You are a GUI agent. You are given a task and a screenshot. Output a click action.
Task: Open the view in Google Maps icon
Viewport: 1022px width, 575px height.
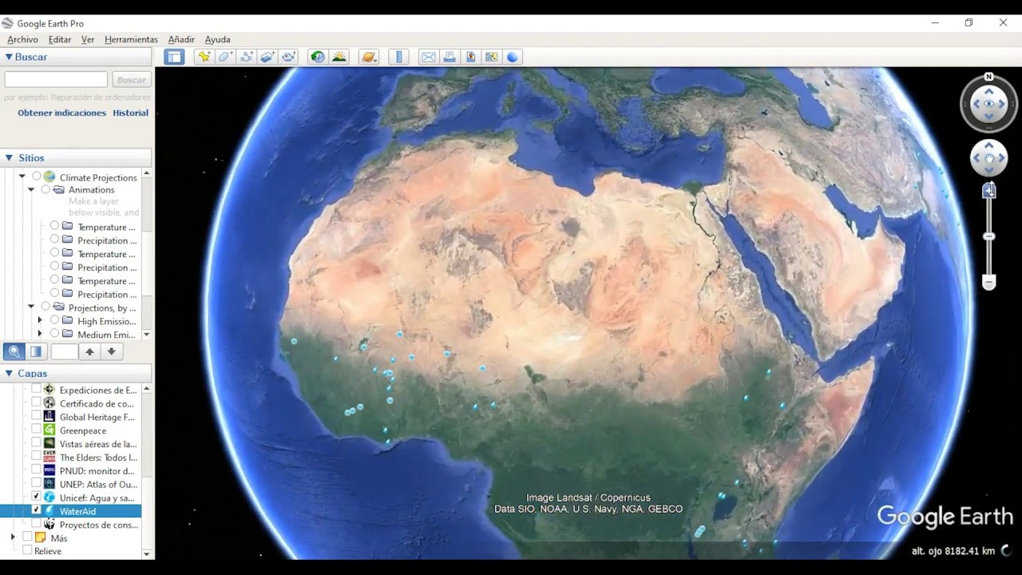(x=491, y=57)
